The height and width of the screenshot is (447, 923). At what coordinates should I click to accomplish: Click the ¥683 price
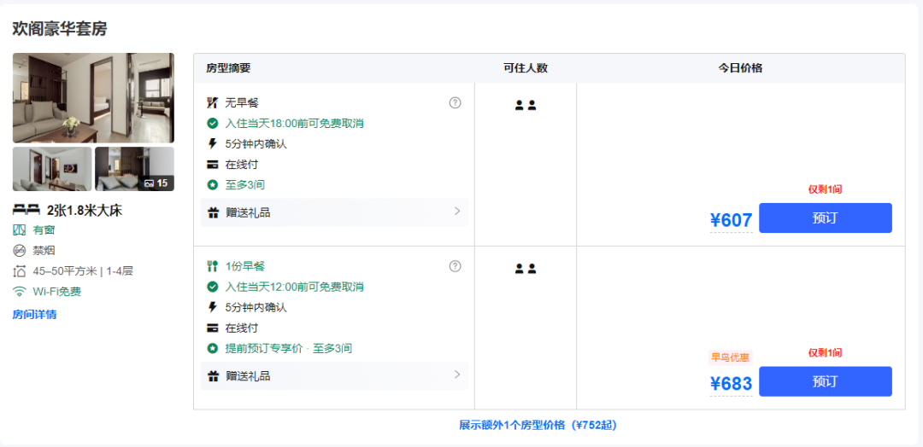pos(731,384)
